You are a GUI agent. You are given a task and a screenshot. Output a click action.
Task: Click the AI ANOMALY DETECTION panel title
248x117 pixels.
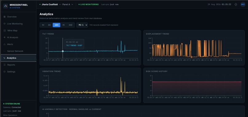click(x=72, y=109)
